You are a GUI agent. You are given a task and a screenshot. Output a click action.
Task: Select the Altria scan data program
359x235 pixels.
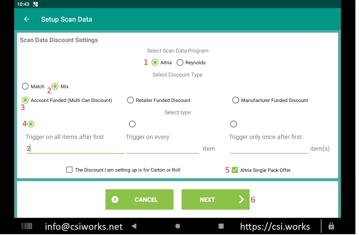[x=155, y=62]
